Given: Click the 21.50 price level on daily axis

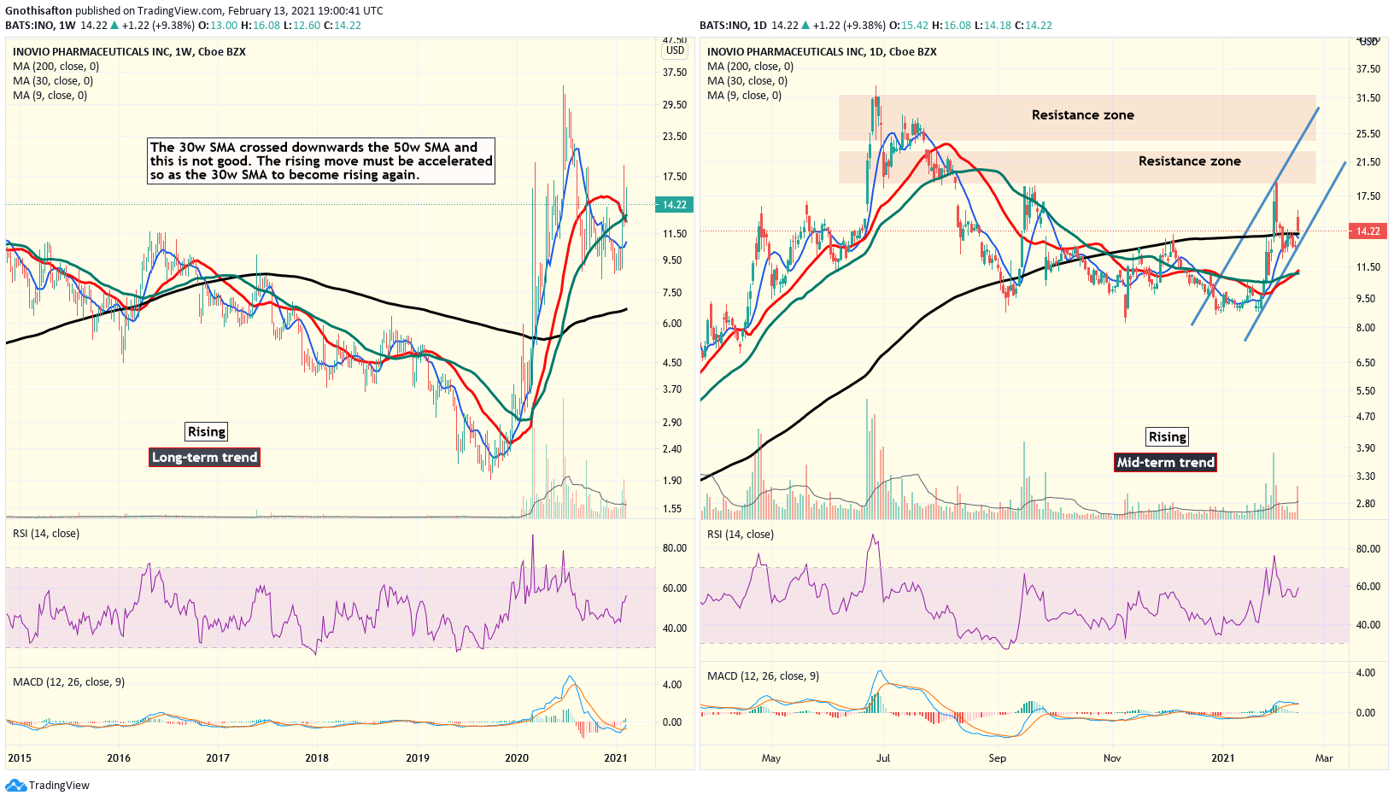Looking at the screenshot, I should tap(1368, 162).
